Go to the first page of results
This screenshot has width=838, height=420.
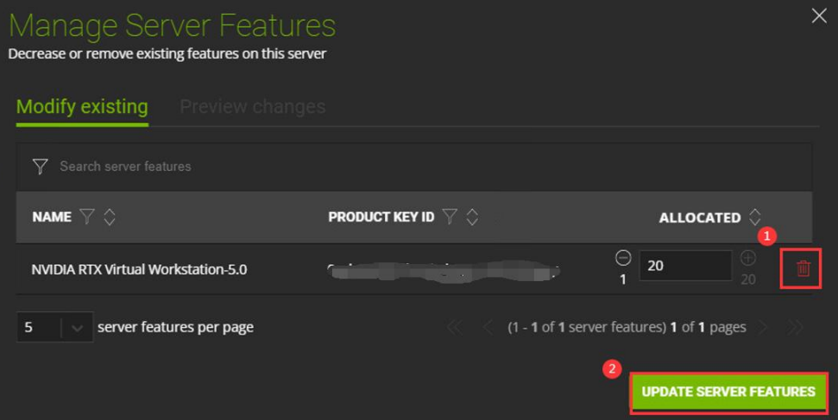[x=454, y=328]
